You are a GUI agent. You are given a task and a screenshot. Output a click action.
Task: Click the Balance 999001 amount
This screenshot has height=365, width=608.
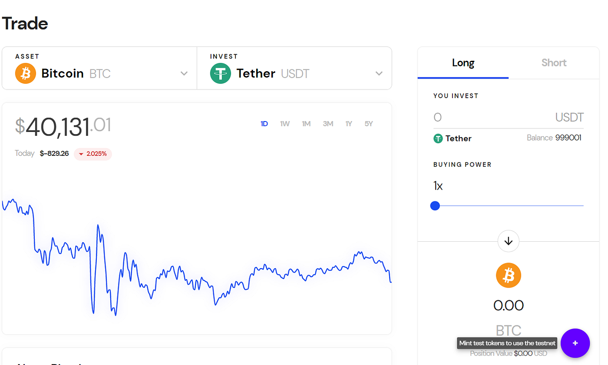pyautogui.click(x=568, y=138)
